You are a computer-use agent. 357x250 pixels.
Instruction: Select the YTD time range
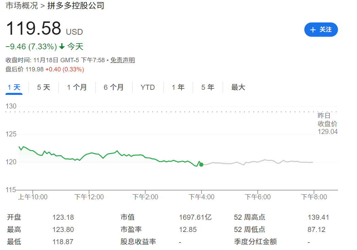coord(147,87)
